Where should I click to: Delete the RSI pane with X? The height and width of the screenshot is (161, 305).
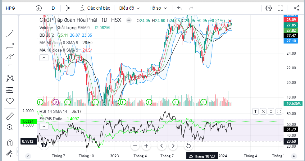[263, 111]
